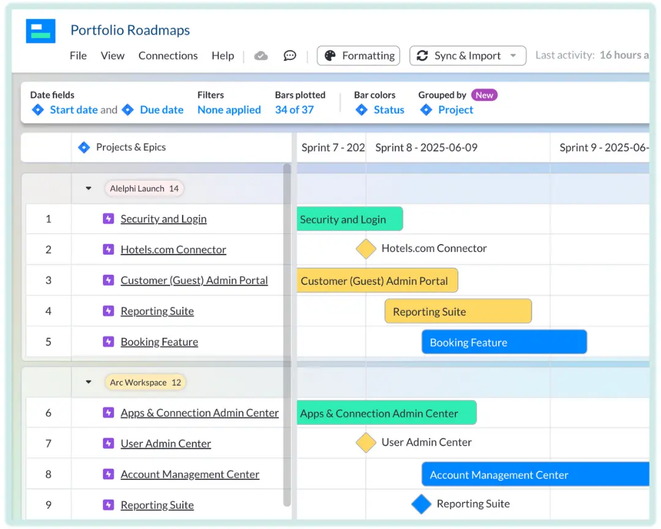
Task: Click the diamond icon beside Status
Action: 362,110
